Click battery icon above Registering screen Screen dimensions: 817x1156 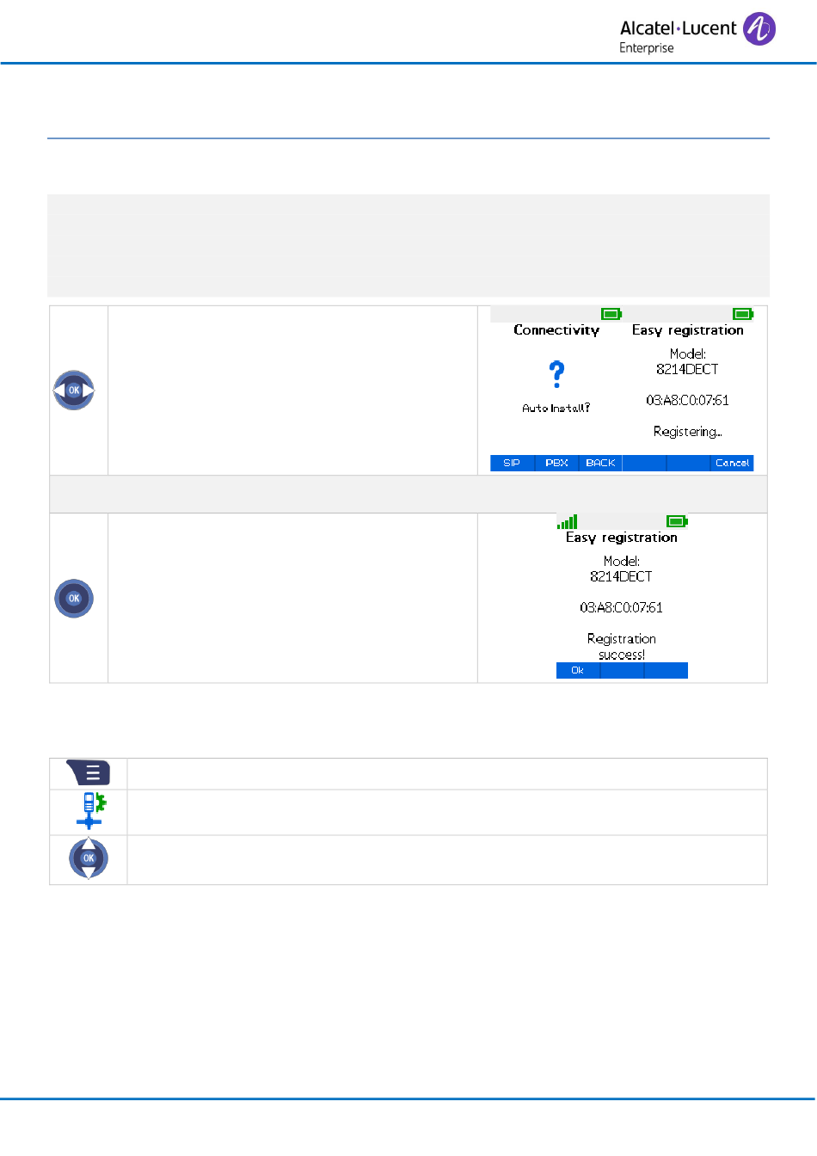[x=743, y=314]
